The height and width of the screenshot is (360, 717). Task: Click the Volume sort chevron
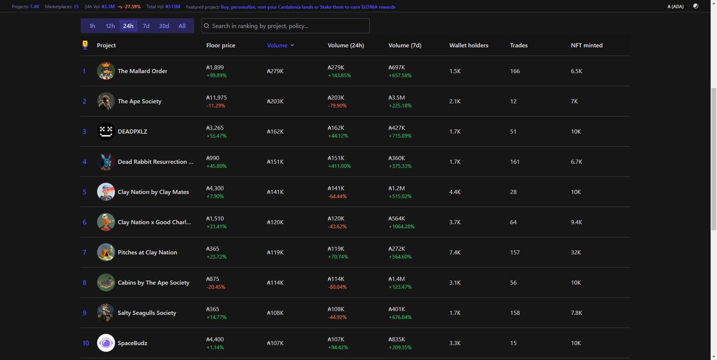point(292,45)
